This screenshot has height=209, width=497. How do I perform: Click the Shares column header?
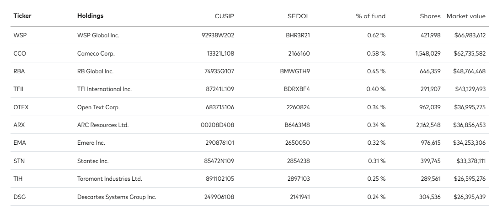tap(430, 16)
